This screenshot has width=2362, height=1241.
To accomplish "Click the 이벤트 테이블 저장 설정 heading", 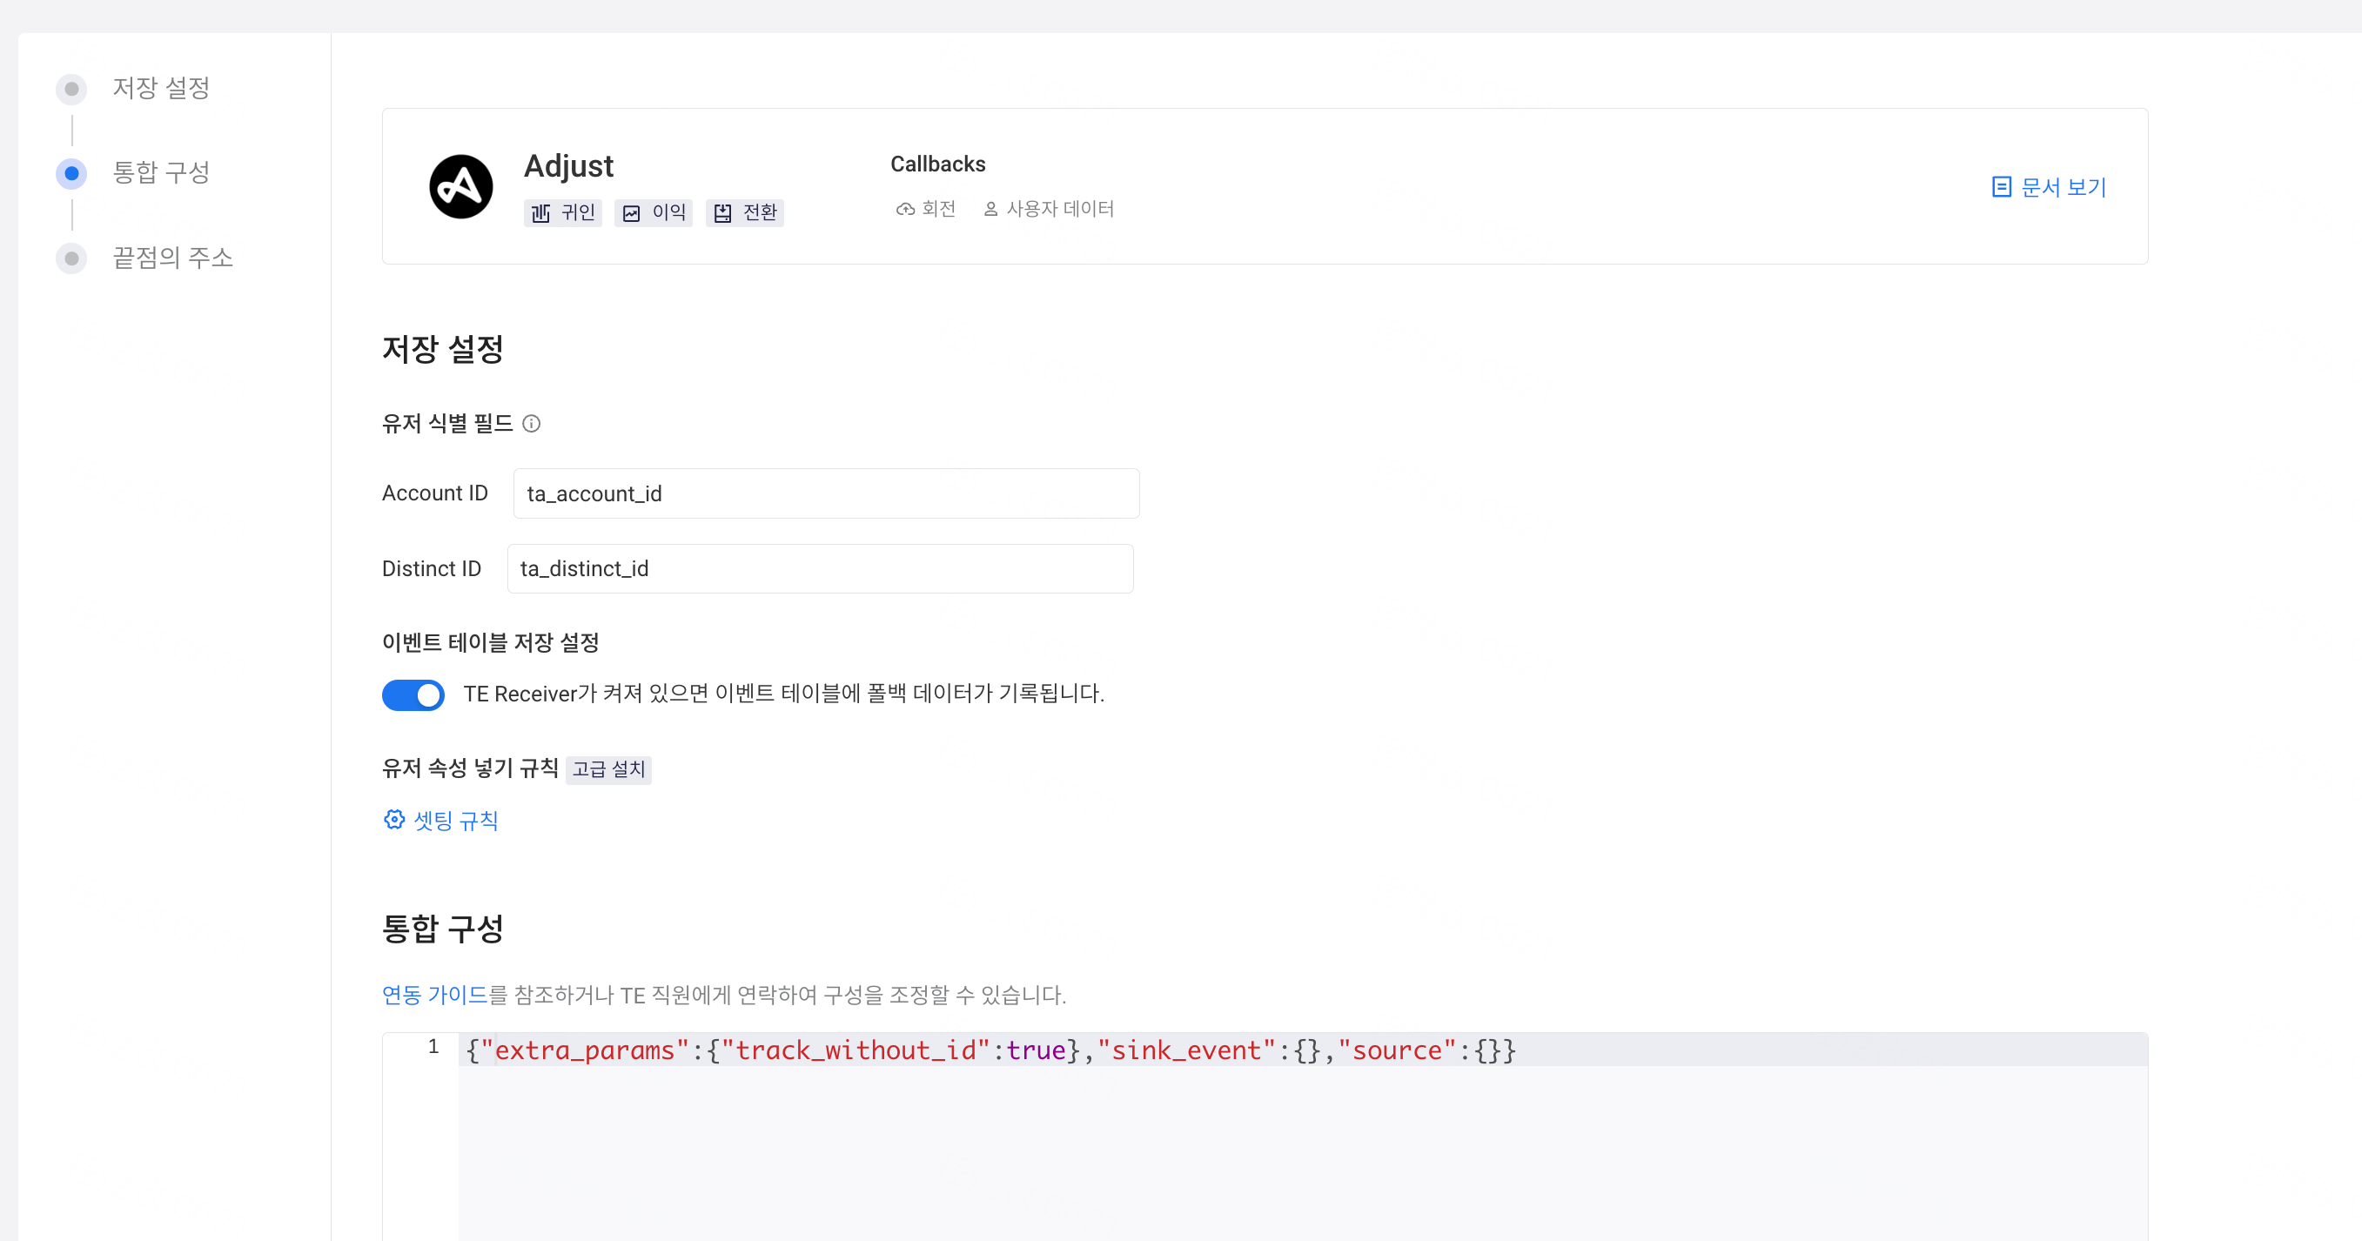I will click(491, 643).
